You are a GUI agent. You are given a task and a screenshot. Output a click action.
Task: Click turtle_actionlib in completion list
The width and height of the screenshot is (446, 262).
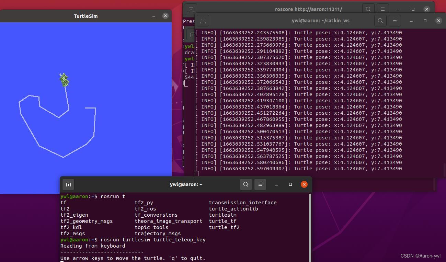click(x=233, y=209)
